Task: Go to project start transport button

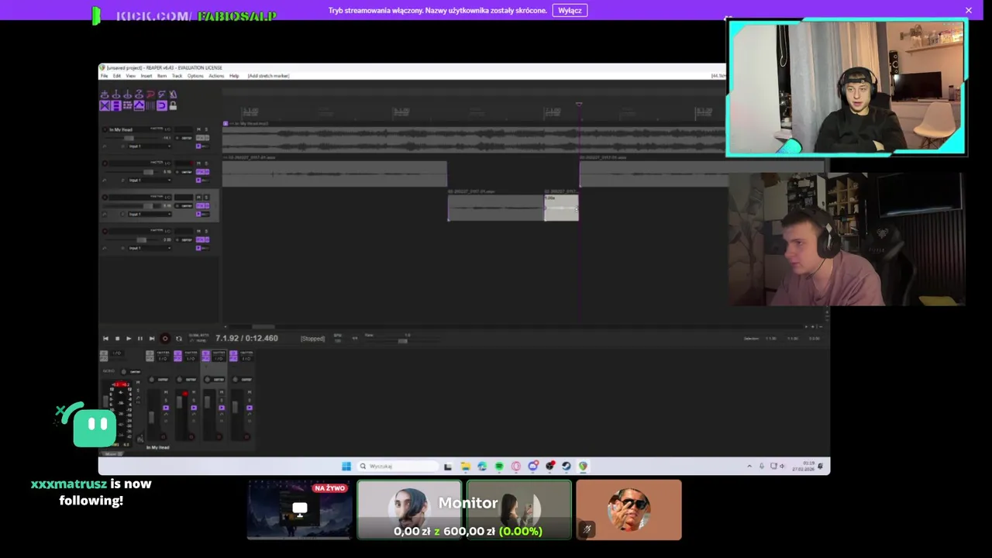Action: [x=105, y=339]
